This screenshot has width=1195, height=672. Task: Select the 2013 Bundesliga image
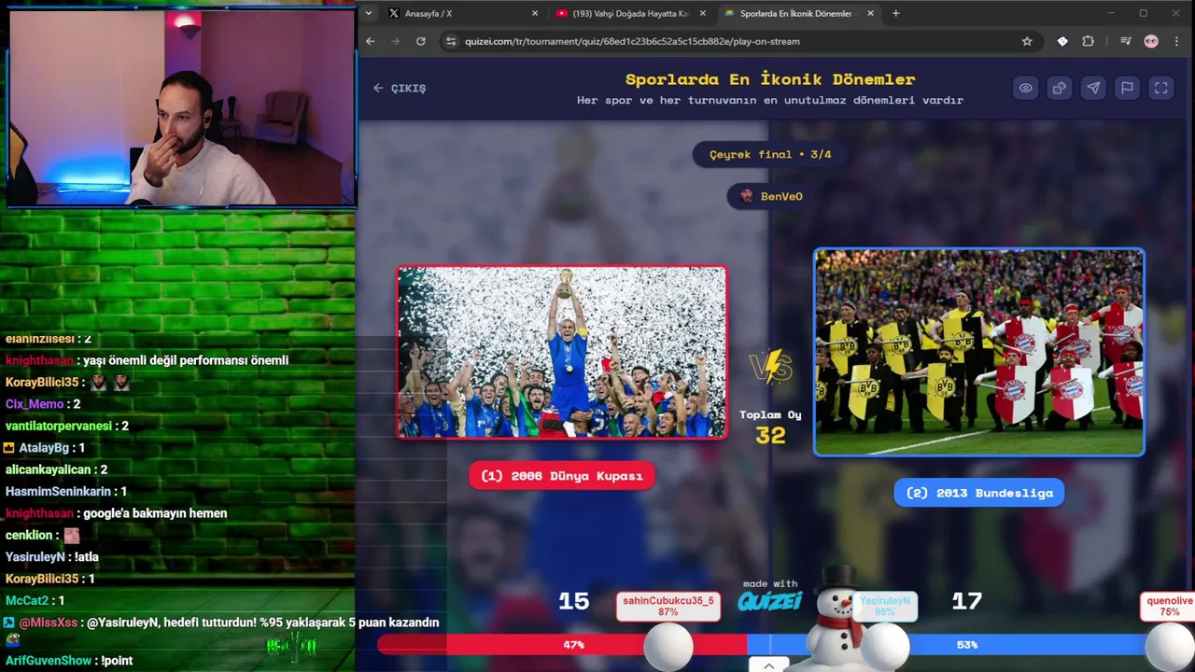pyautogui.click(x=978, y=352)
